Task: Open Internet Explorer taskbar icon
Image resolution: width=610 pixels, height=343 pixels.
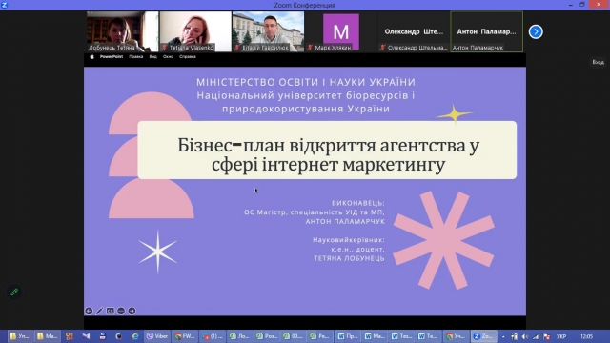Action: point(134,336)
